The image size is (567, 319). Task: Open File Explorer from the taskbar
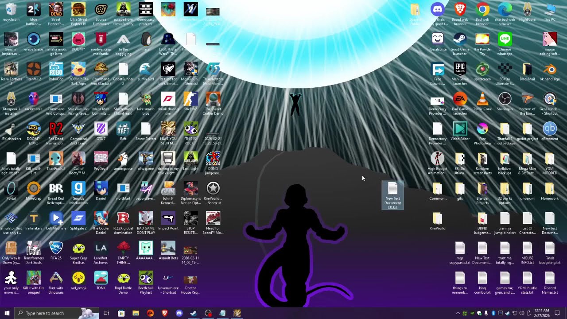(x=136, y=313)
